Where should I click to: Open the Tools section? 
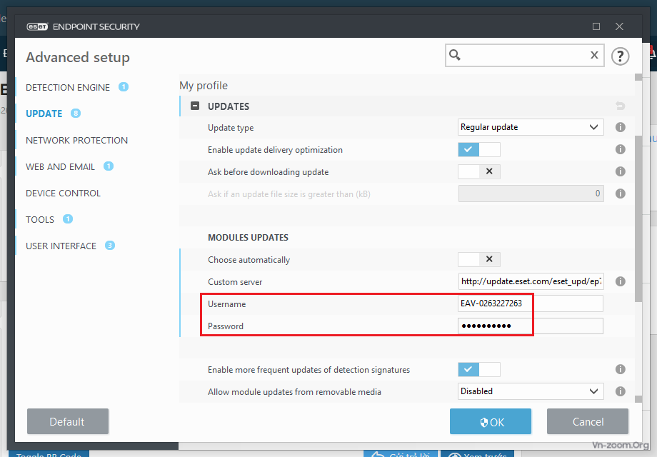(40, 219)
